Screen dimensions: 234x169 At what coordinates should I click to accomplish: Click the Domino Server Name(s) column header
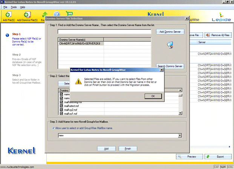[x=81, y=40]
